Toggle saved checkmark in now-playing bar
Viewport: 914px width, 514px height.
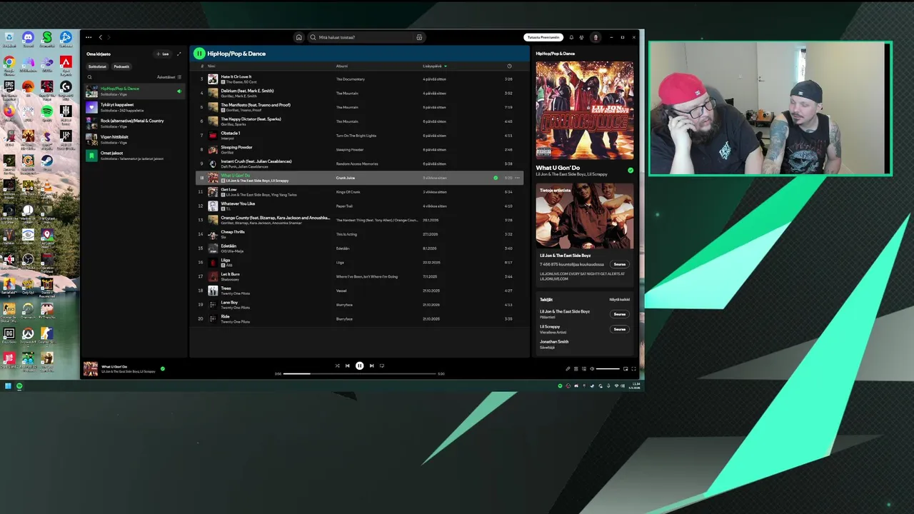point(163,368)
